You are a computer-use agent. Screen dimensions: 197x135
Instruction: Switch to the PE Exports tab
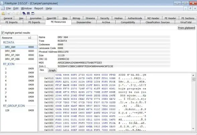(34, 22)
